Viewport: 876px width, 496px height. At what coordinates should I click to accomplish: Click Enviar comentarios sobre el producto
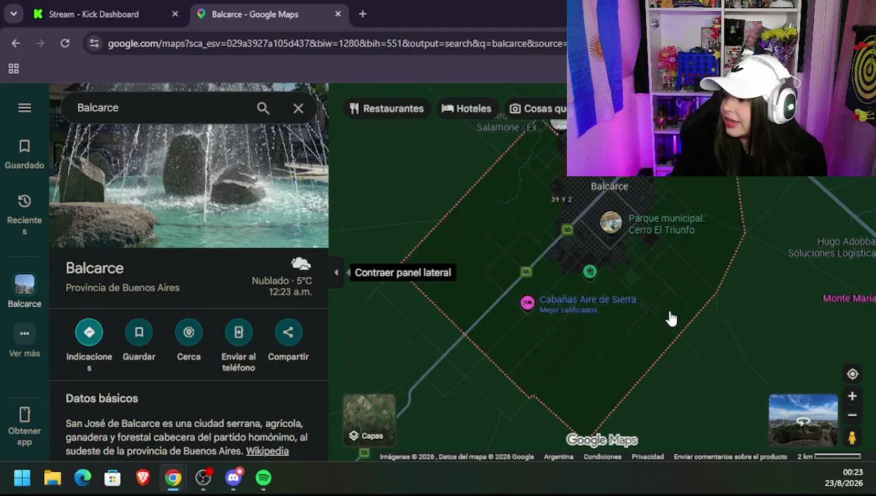730,457
